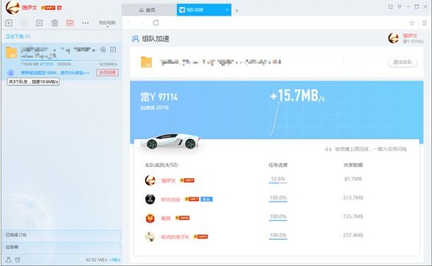The width and height of the screenshot is (432, 266).
Task: Delete the selected task via trash icon
Action: 55,23
